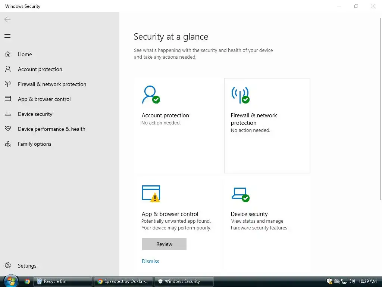
Task: Click the network computer tray icon
Action: click(x=344, y=281)
